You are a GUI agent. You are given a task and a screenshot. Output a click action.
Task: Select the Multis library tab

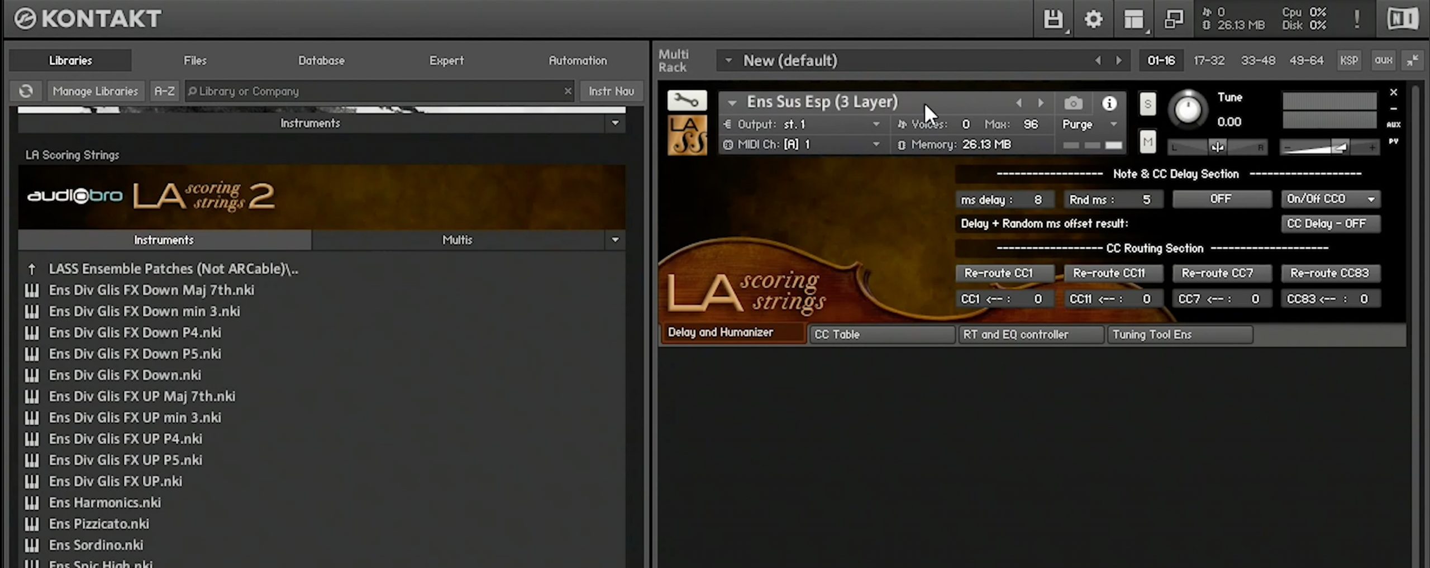[457, 240]
